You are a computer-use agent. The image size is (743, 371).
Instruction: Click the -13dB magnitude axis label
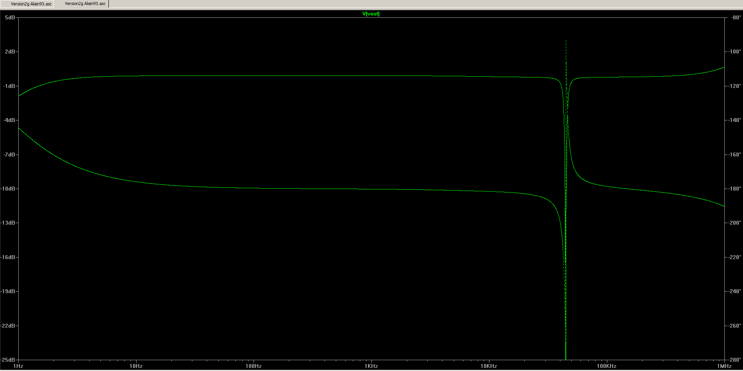[x=8, y=223]
